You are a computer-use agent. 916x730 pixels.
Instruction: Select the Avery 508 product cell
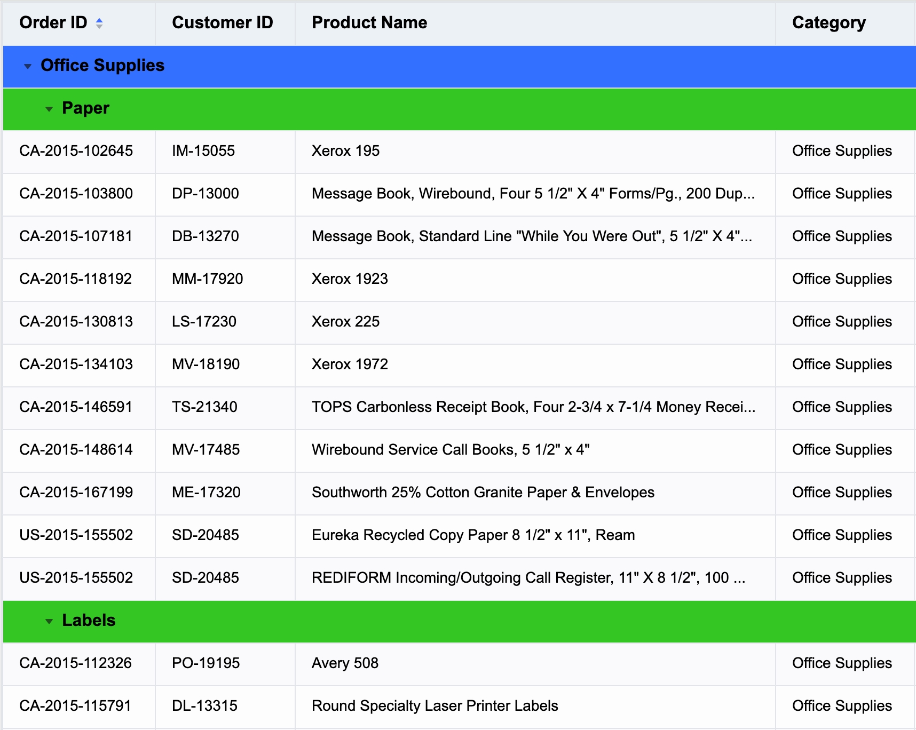pyautogui.click(x=535, y=664)
